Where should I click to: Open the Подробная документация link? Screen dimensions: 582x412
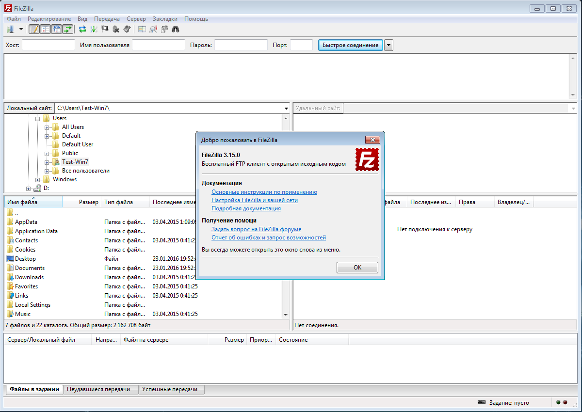pos(246,208)
